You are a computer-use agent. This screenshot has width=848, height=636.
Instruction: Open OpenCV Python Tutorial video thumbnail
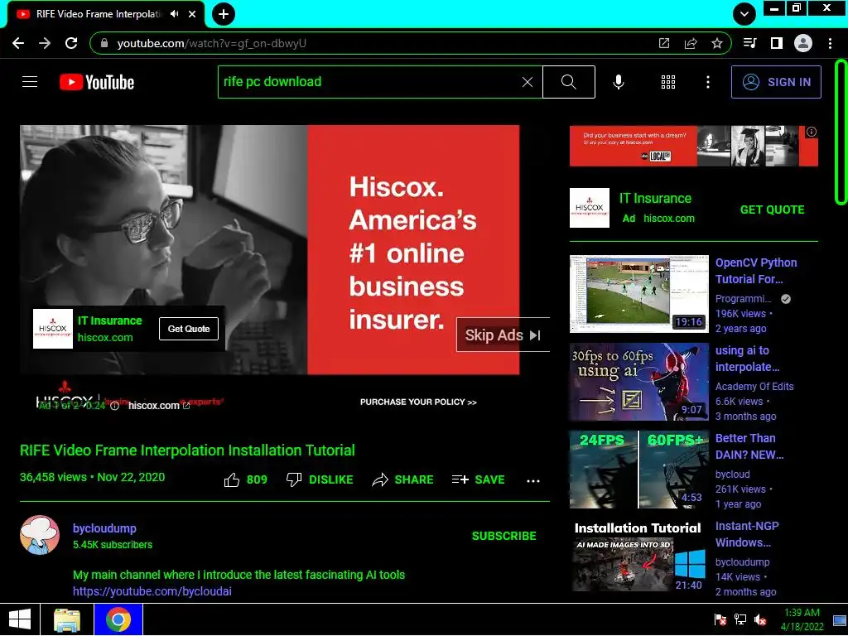[x=639, y=294]
